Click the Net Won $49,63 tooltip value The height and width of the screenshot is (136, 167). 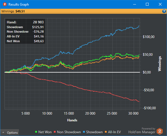39,41
